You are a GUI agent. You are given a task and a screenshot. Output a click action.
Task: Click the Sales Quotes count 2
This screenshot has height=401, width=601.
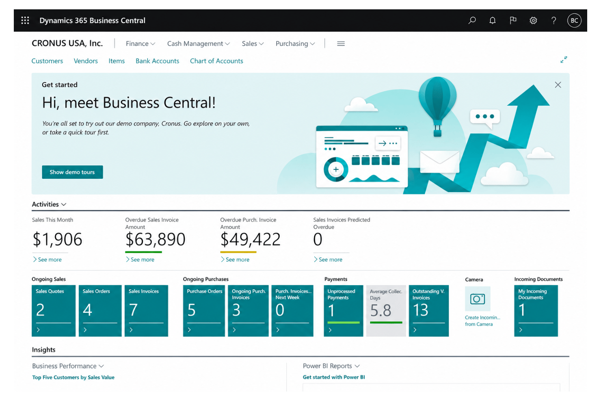[40, 310]
